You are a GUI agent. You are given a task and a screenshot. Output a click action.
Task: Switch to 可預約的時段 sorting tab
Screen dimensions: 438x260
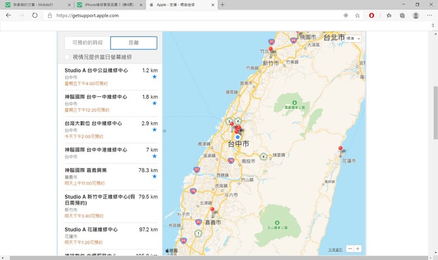pos(88,43)
